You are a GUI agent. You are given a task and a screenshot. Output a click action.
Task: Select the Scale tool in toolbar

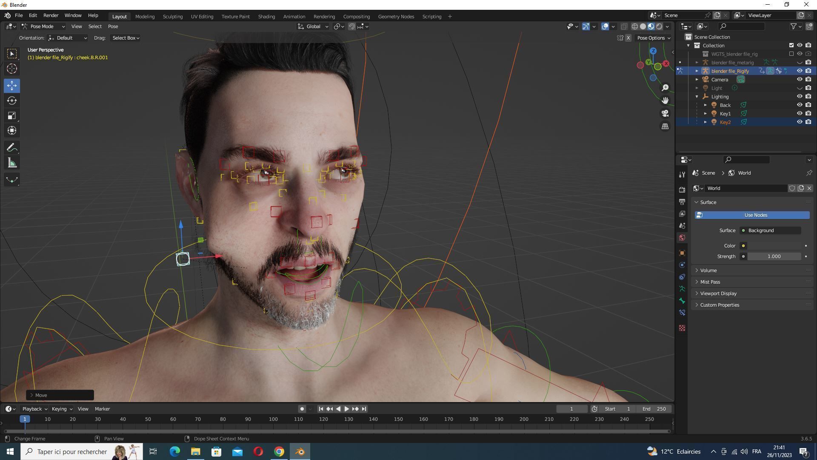pyautogui.click(x=12, y=116)
